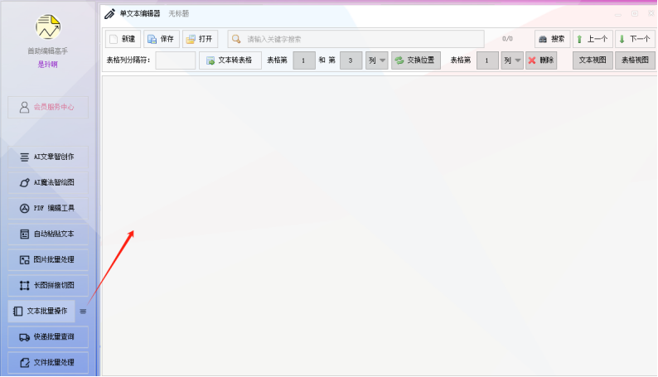
Task: Open the 列 dropdown before 交换位置
Action: 377,60
